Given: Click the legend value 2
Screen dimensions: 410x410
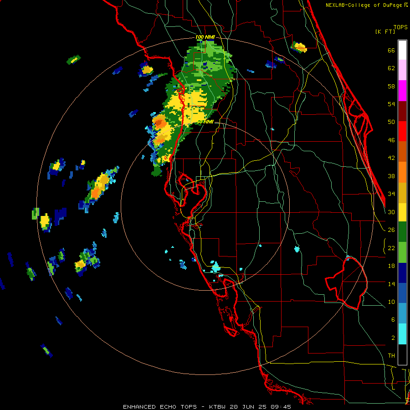Looking at the screenshot, I should [393, 338].
